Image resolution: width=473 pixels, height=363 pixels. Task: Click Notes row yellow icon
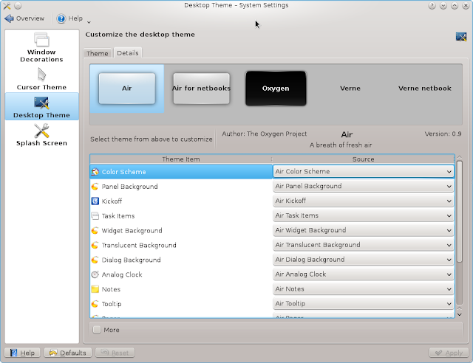point(95,289)
